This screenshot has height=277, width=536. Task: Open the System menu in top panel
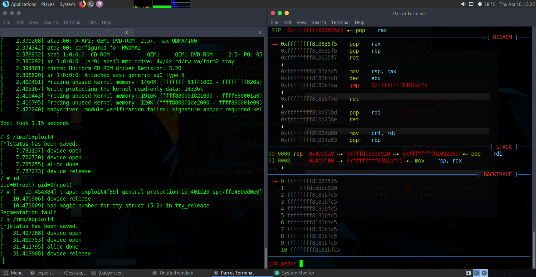click(67, 4)
